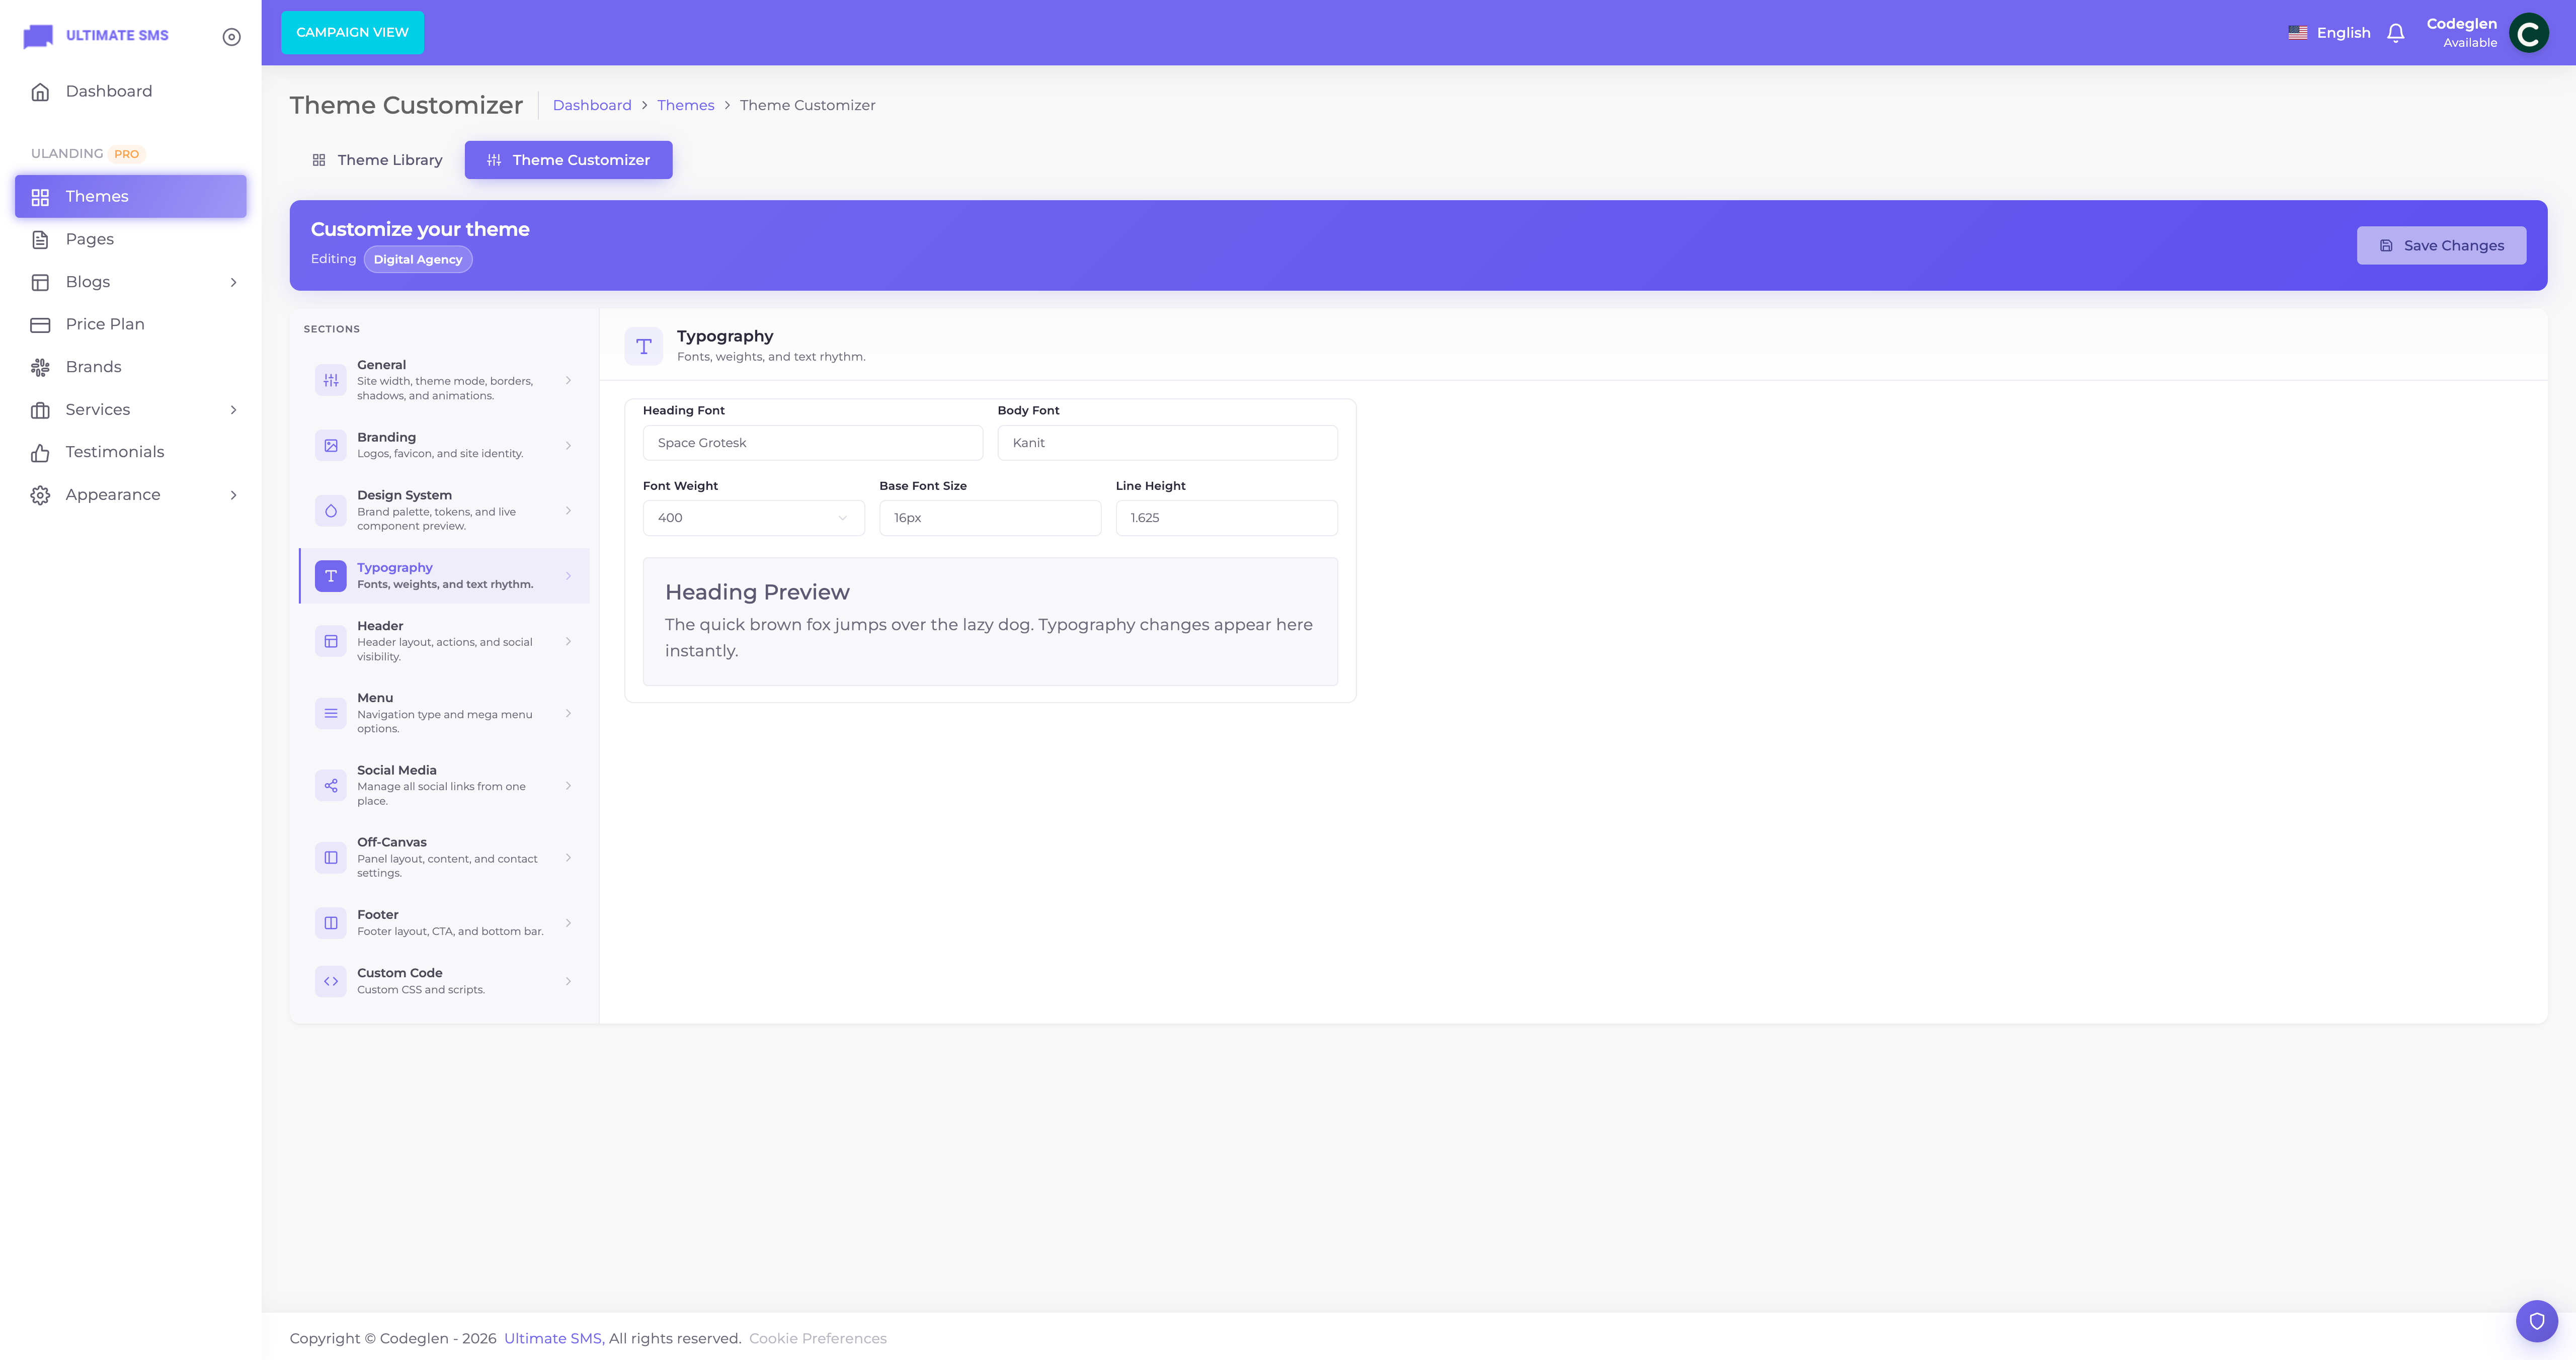This screenshot has width=2576, height=1360.
Task: Click the Off-Canvas panel icon
Action: pos(331,857)
